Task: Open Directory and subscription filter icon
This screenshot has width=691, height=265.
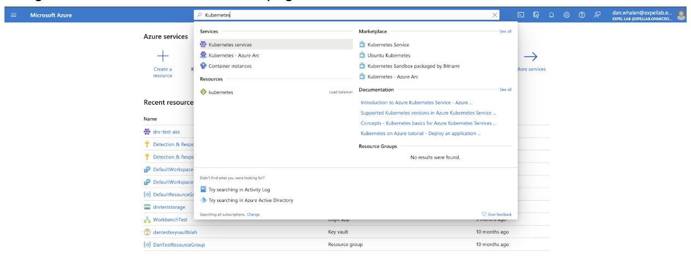Action: pos(536,15)
